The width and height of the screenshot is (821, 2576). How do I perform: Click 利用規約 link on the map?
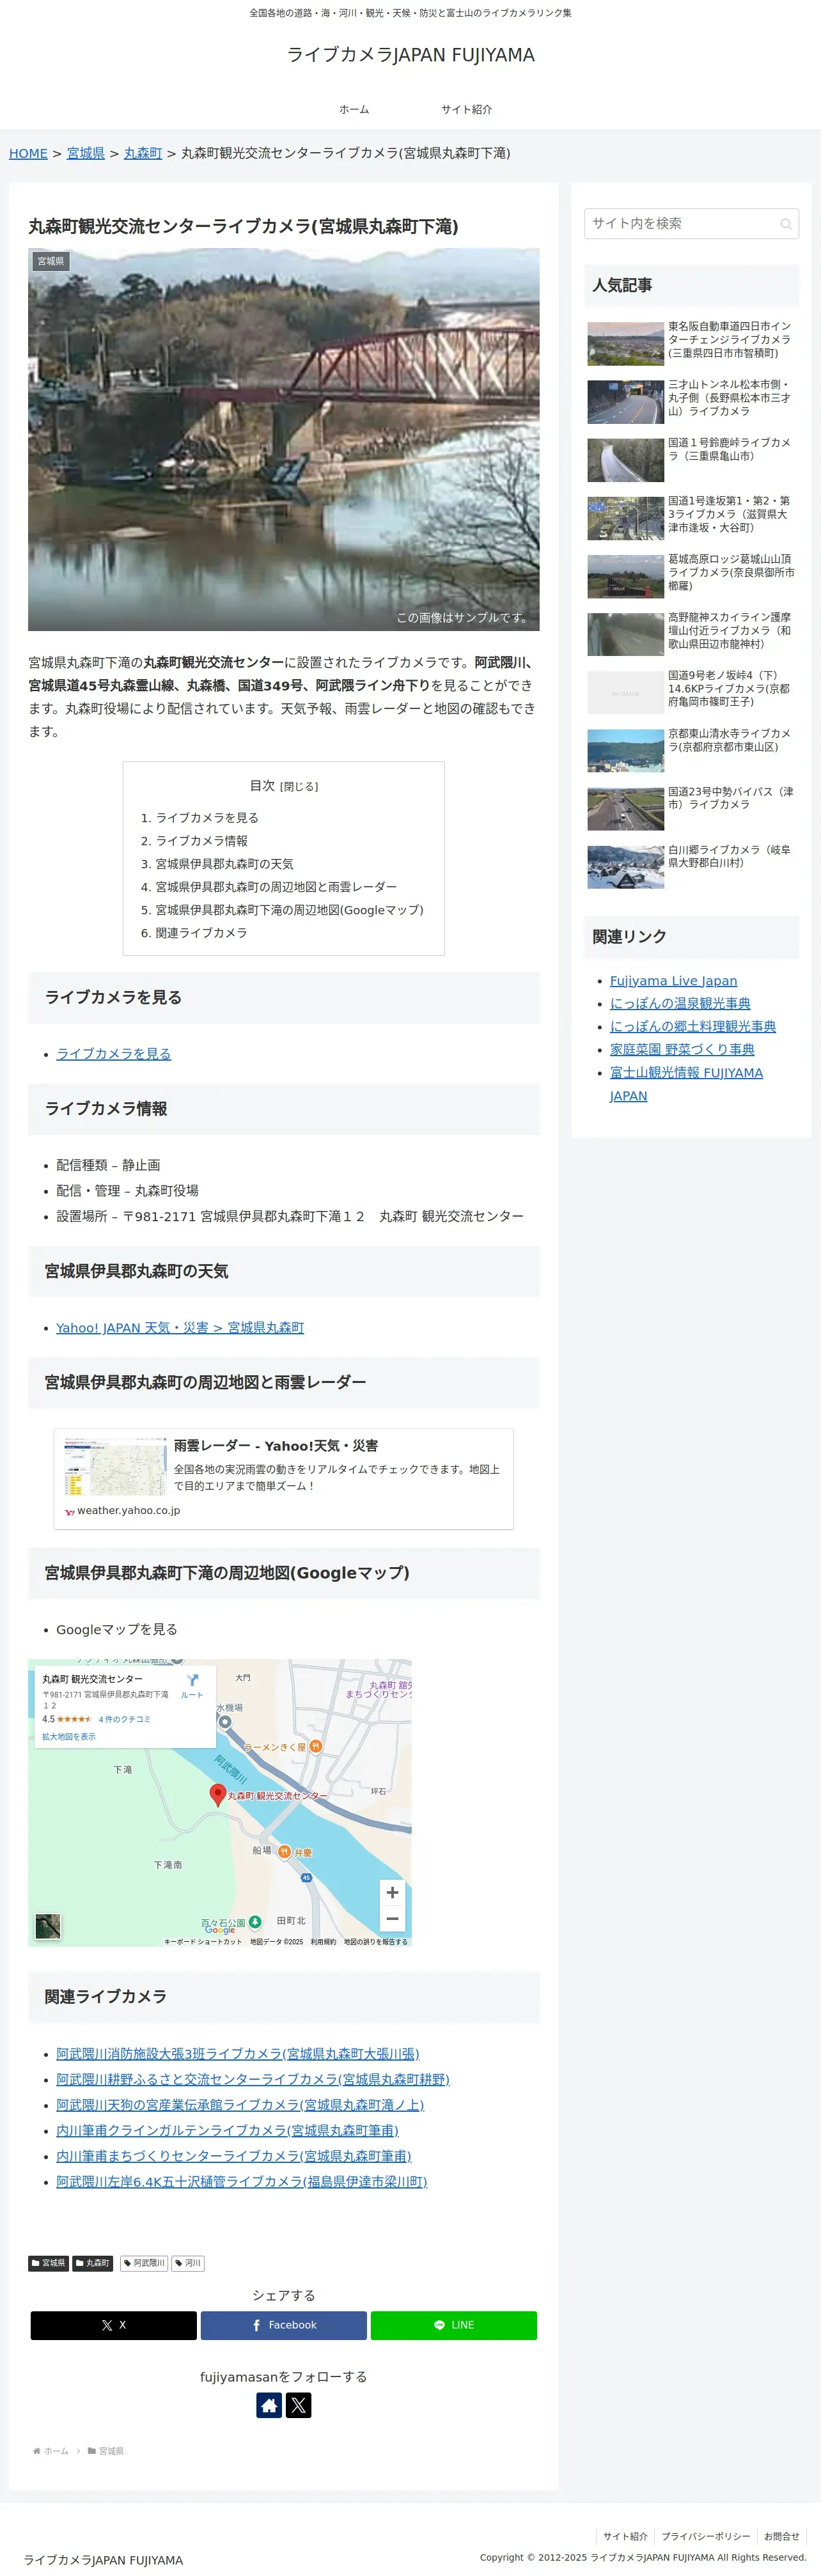pos(323,1941)
